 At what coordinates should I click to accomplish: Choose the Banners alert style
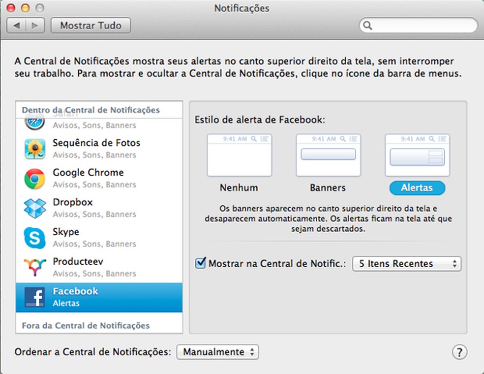(x=328, y=155)
